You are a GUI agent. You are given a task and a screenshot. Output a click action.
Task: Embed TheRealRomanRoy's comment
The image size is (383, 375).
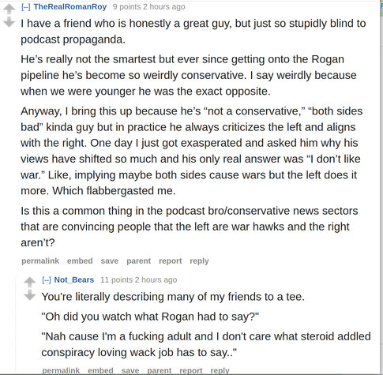pyautogui.click(x=80, y=261)
